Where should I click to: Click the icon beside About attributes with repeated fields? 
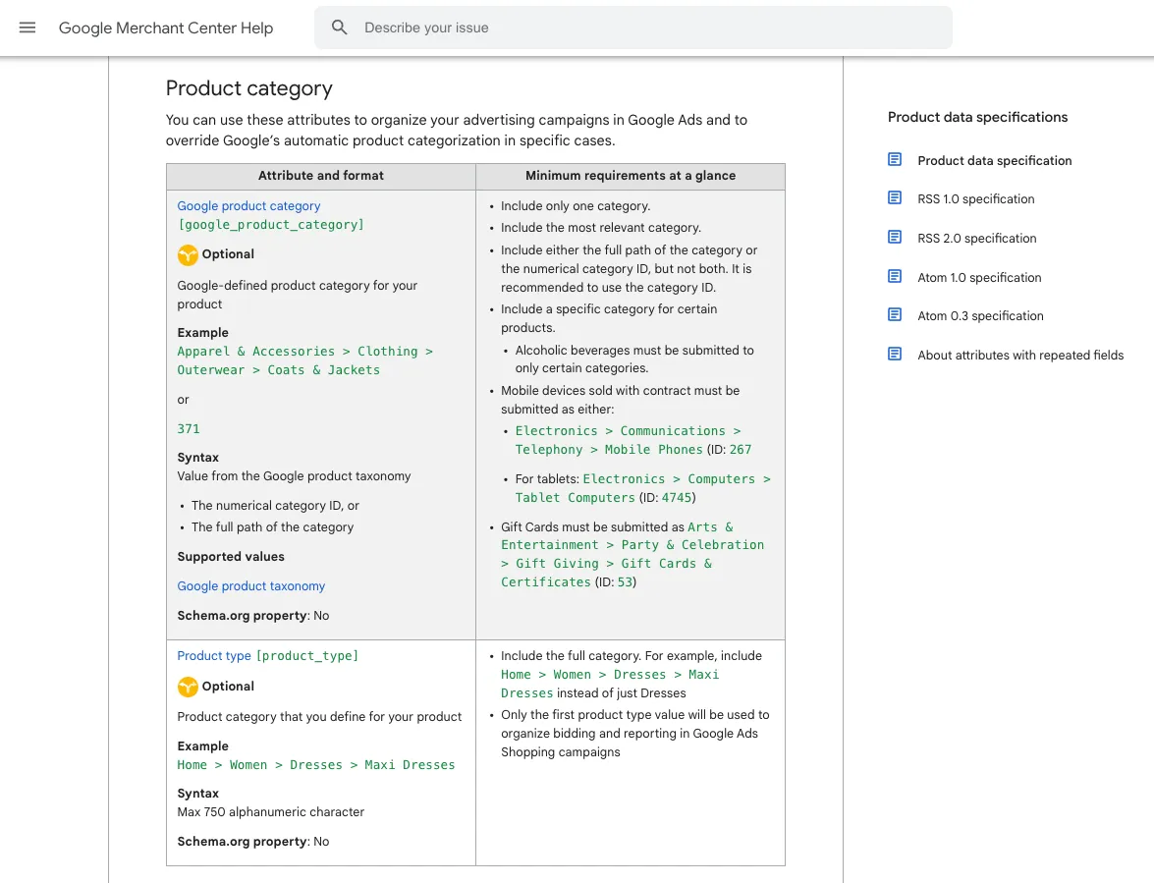pyautogui.click(x=895, y=354)
